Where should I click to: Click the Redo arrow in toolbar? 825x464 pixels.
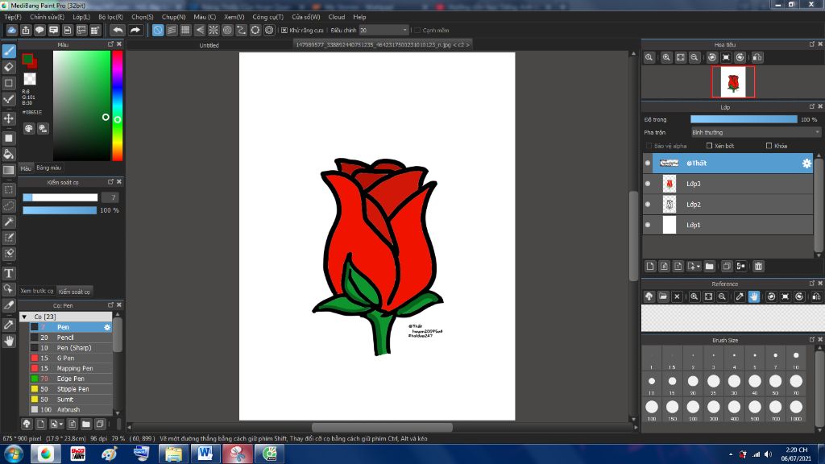[x=135, y=30]
